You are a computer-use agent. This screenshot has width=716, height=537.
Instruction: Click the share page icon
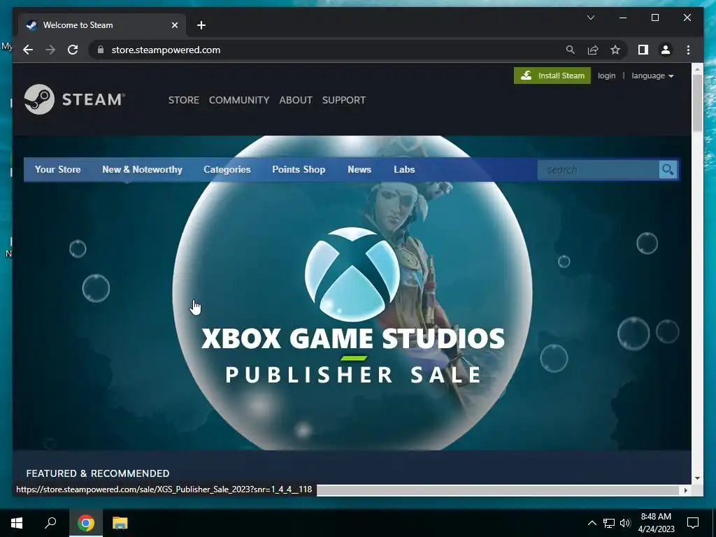tap(593, 50)
